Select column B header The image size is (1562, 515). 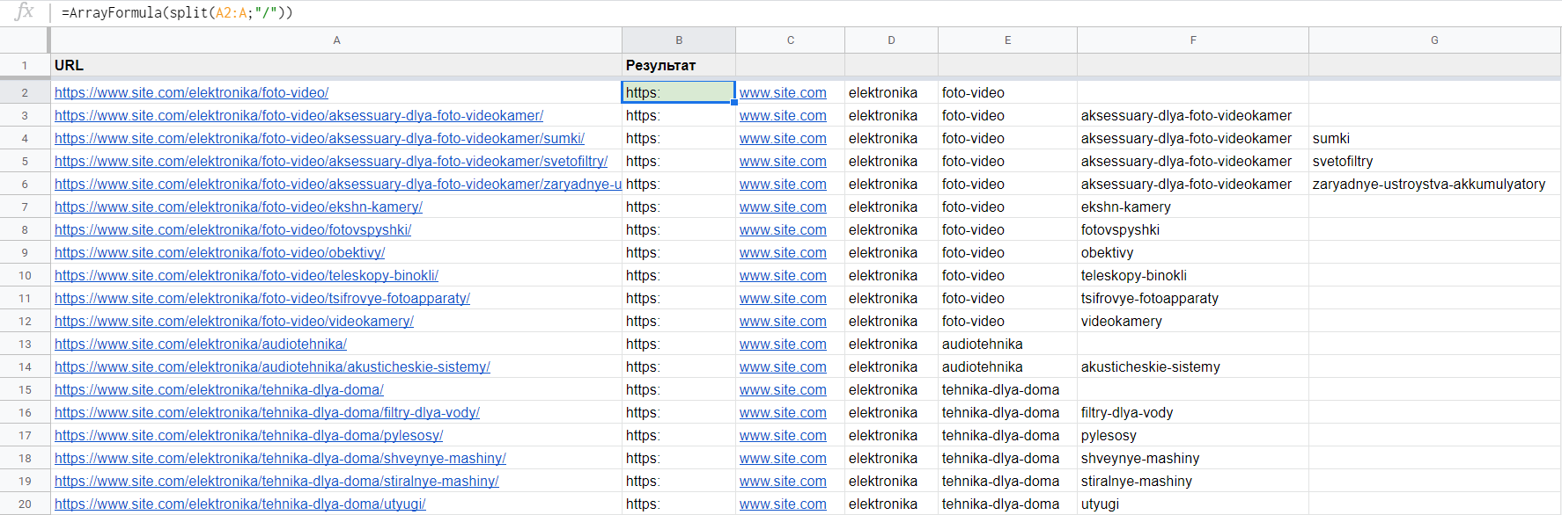[x=679, y=40]
